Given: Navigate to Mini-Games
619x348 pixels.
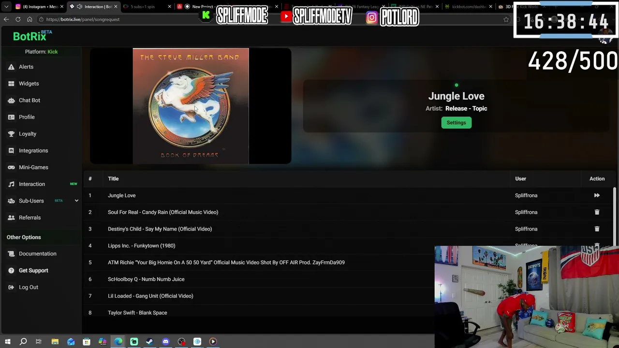Looking at the screenshot, I should 33,167.
